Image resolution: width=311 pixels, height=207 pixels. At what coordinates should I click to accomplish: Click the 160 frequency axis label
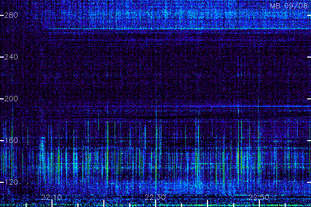(11, 140)
